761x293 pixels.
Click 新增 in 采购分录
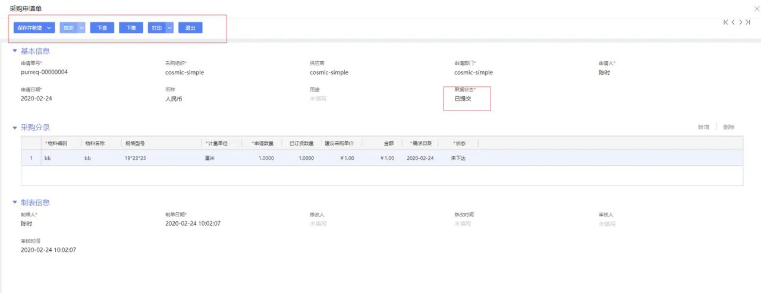point(703,127)
